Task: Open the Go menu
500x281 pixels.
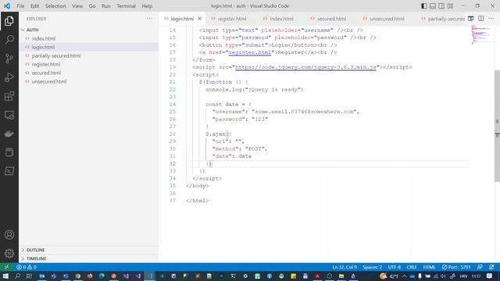Action: 92,6
